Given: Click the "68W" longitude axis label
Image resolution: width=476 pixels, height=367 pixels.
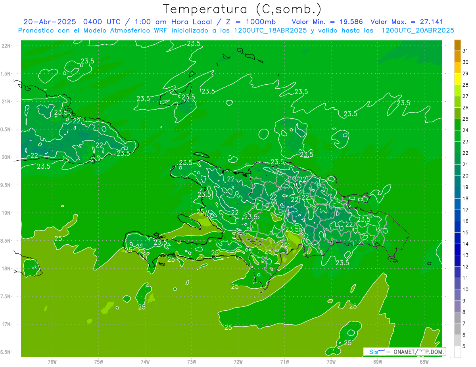Looking at the screenshot, I should click(x=424, y=361).
